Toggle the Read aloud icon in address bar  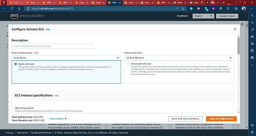point(177,9)
